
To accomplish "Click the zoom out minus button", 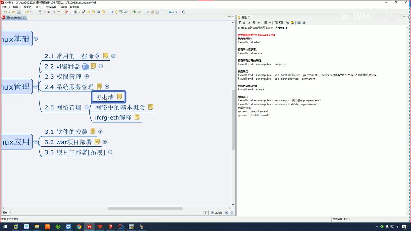I will click(x=212, y=213).
